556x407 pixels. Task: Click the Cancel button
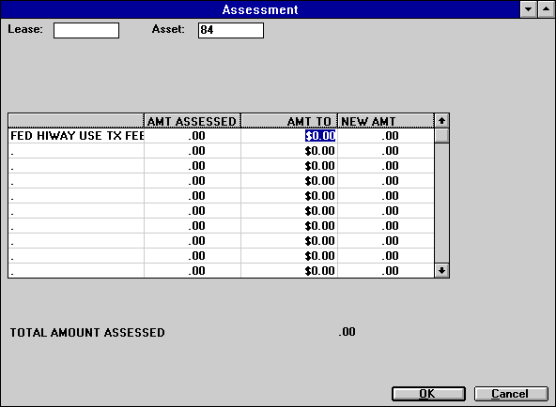click(x=511, y=394)
